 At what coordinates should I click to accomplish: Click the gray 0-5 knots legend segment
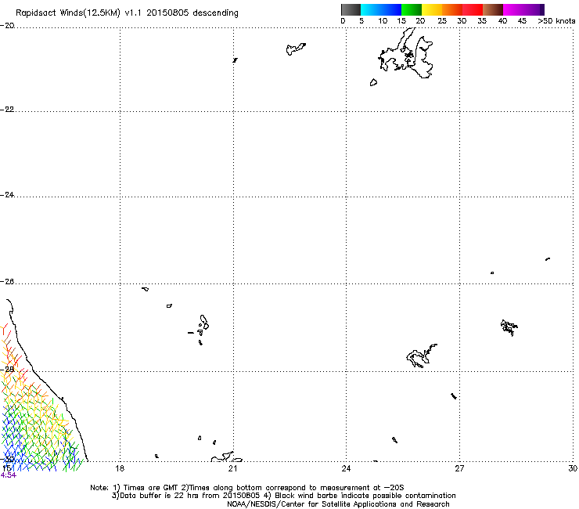[351, 9]
